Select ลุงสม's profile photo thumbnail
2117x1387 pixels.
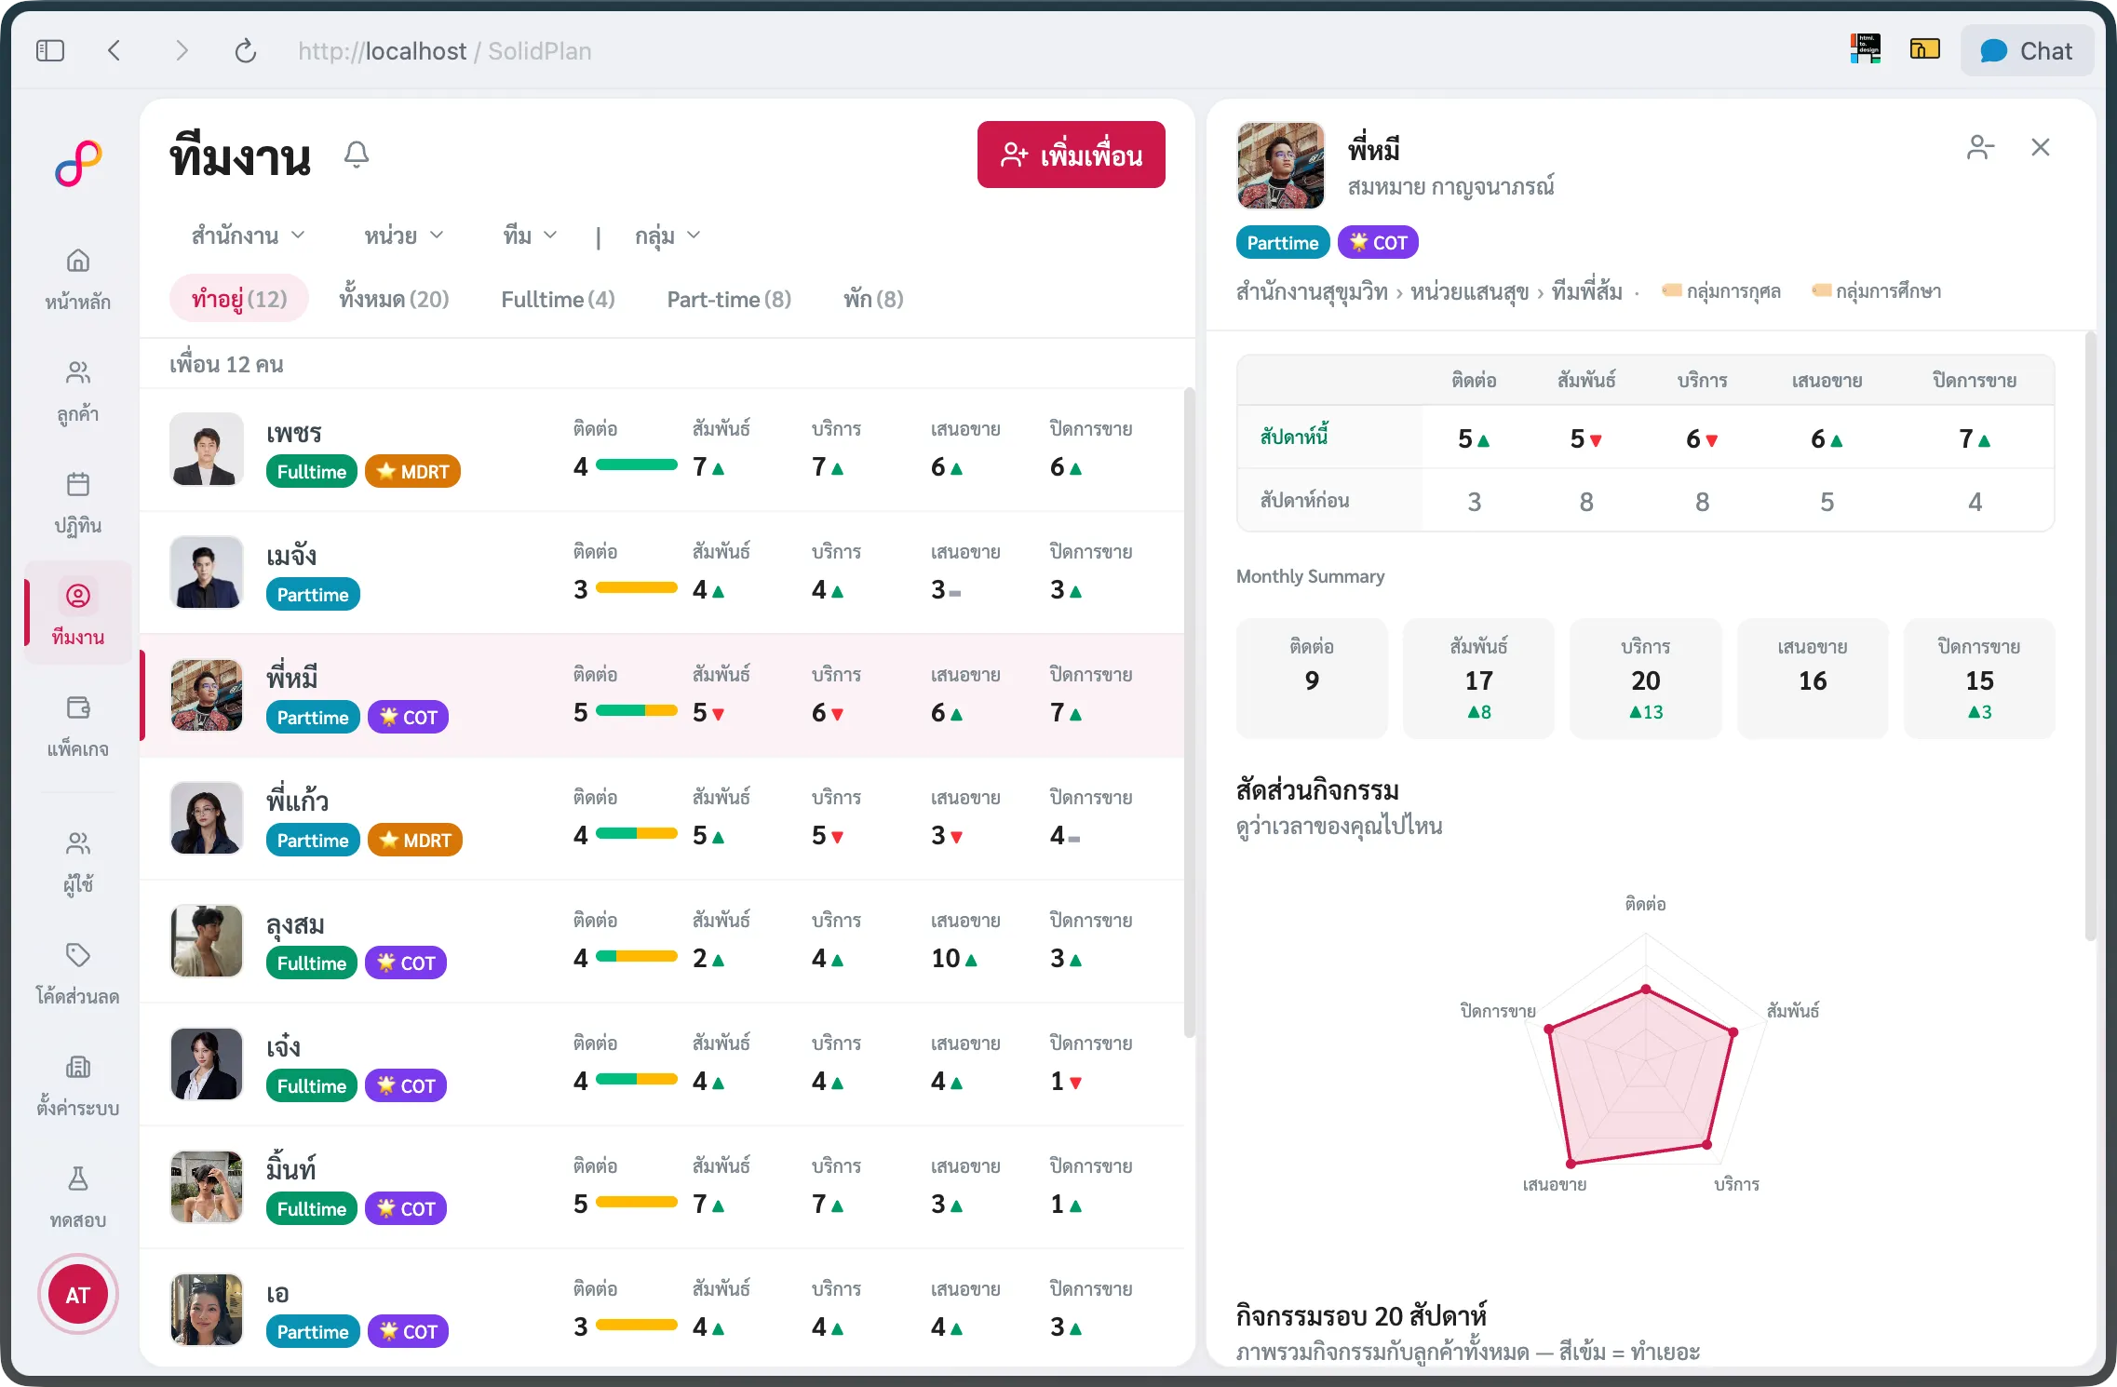click(x=207, y=940)
